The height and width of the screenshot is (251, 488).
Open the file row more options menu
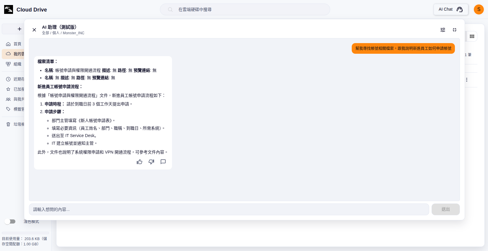467,80
